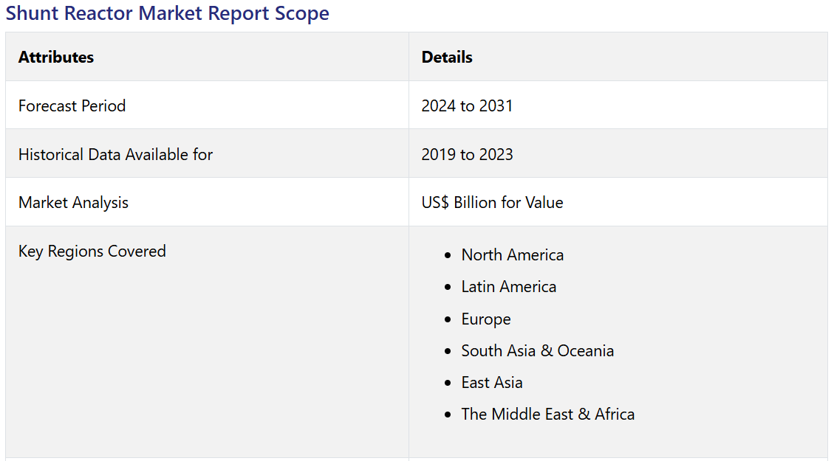Click the South Asia & Oceania list item

coord(537,350)
